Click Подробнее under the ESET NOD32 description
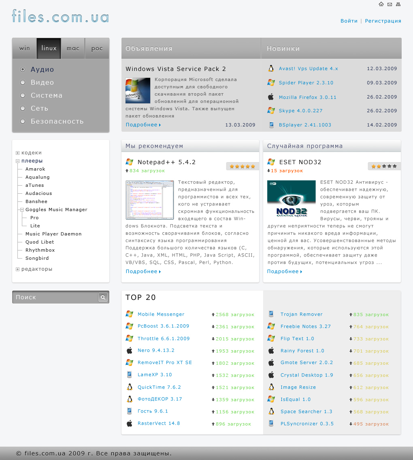Screen dimensions: 413x460 click(x=284, y=272)
